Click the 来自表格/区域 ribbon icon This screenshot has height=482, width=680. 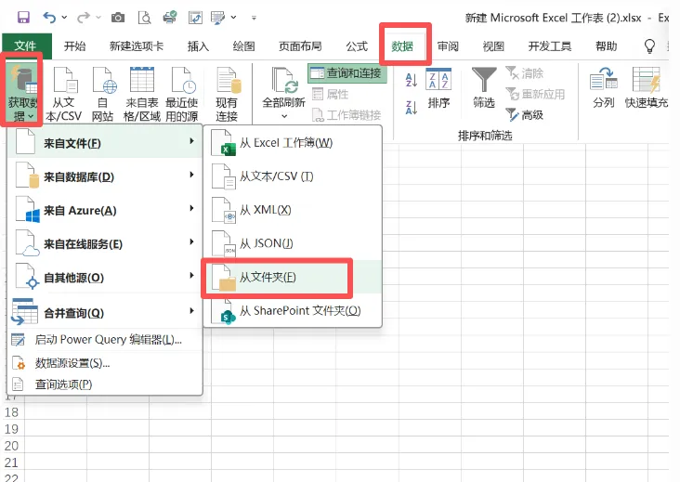pos(142,94)
